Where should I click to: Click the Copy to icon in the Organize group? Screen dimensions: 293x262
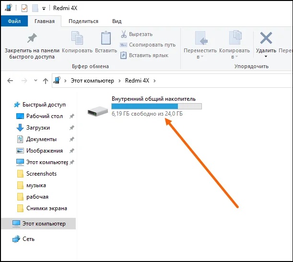235,37
